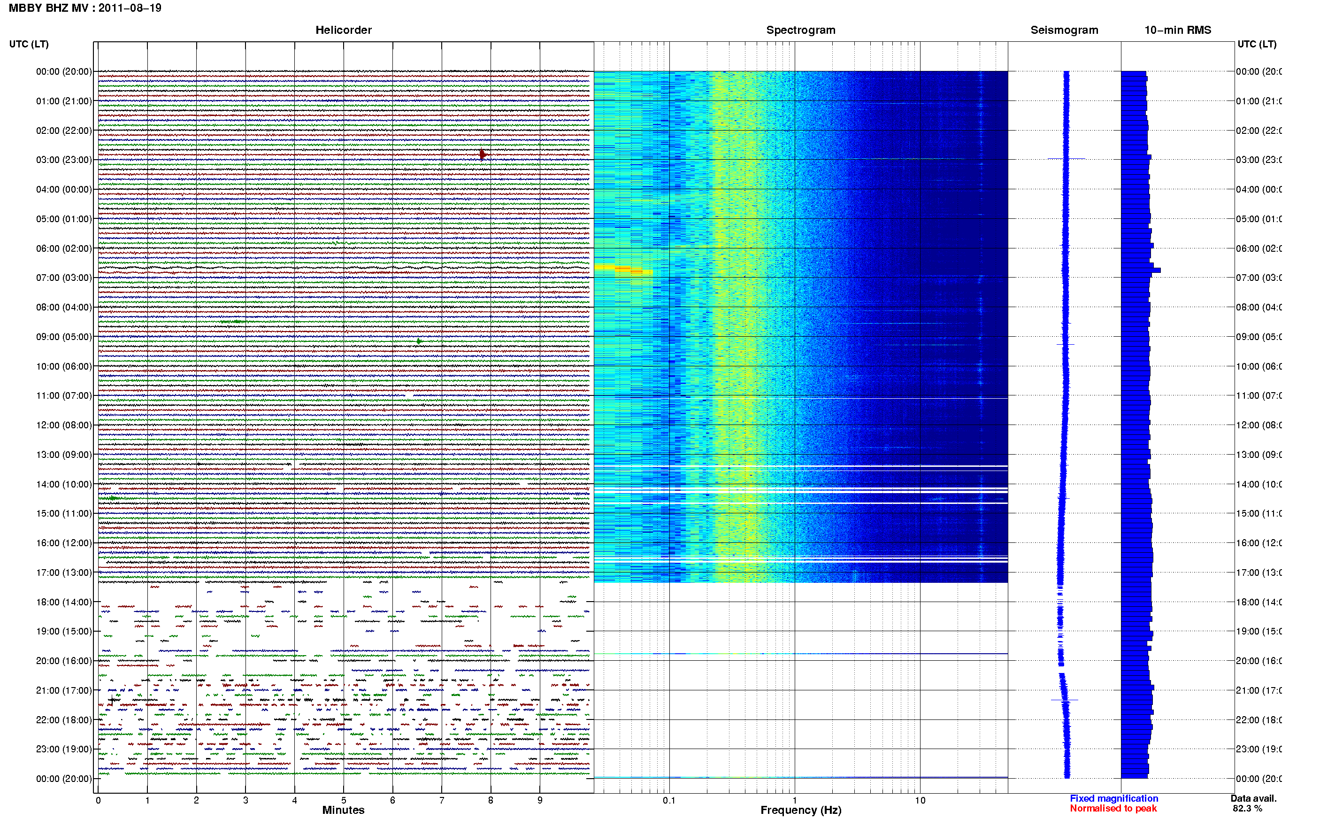The image size is (1335, 835).
Task: Click the minute '5' tick label under helicorder
Action: 343,800
